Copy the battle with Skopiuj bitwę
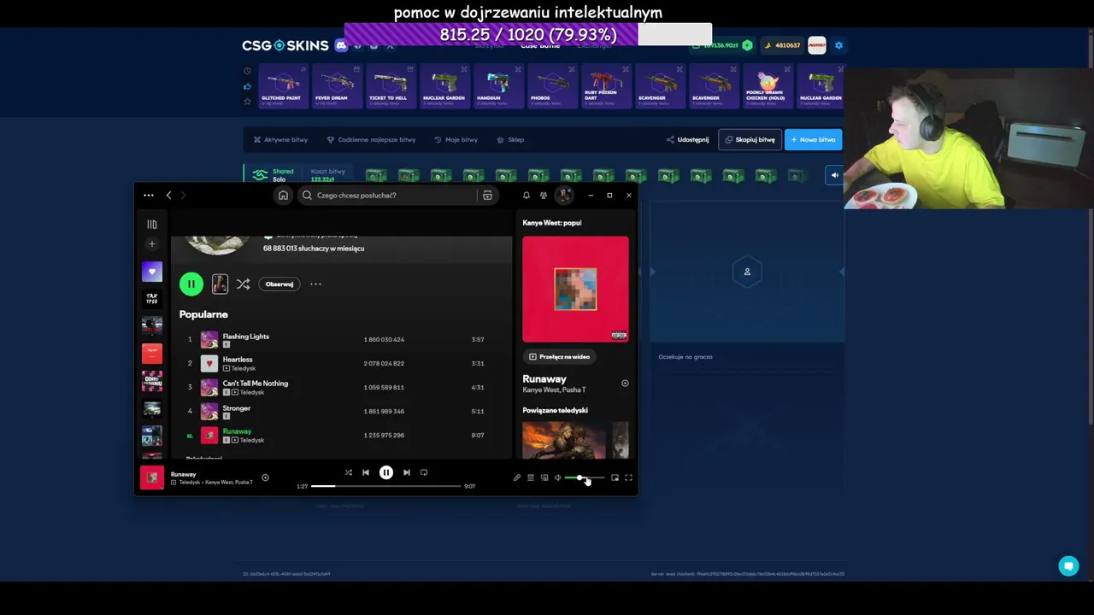 coord(750,140)
